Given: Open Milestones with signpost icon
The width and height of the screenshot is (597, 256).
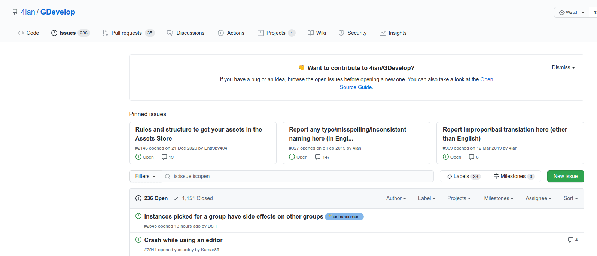Looking at the screenshot, I should pyautogui.click(x=514, y=176).
